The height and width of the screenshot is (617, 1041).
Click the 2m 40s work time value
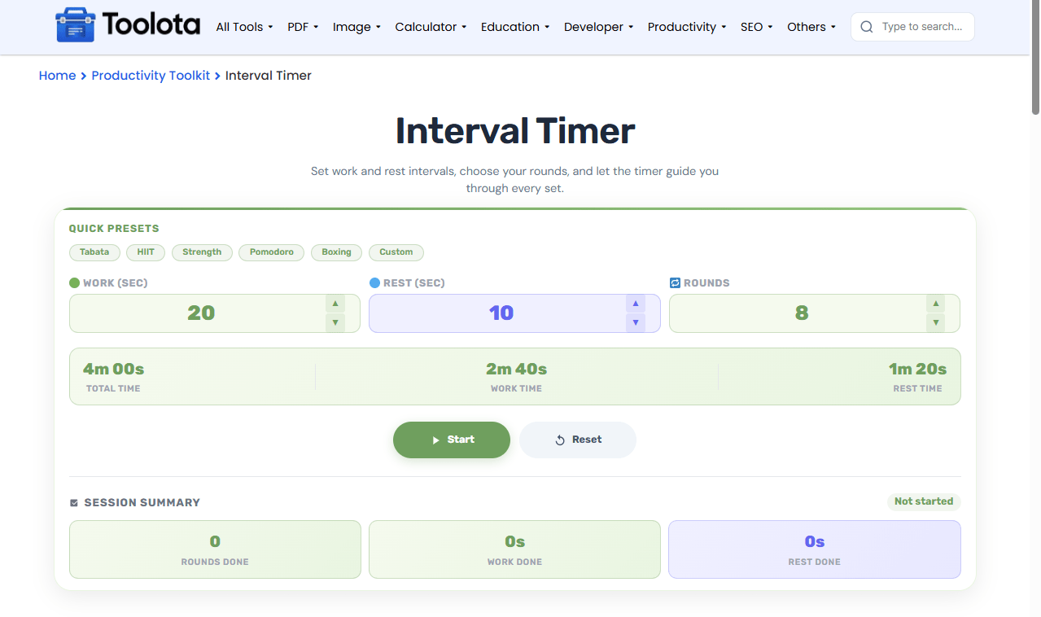(516, 369)
